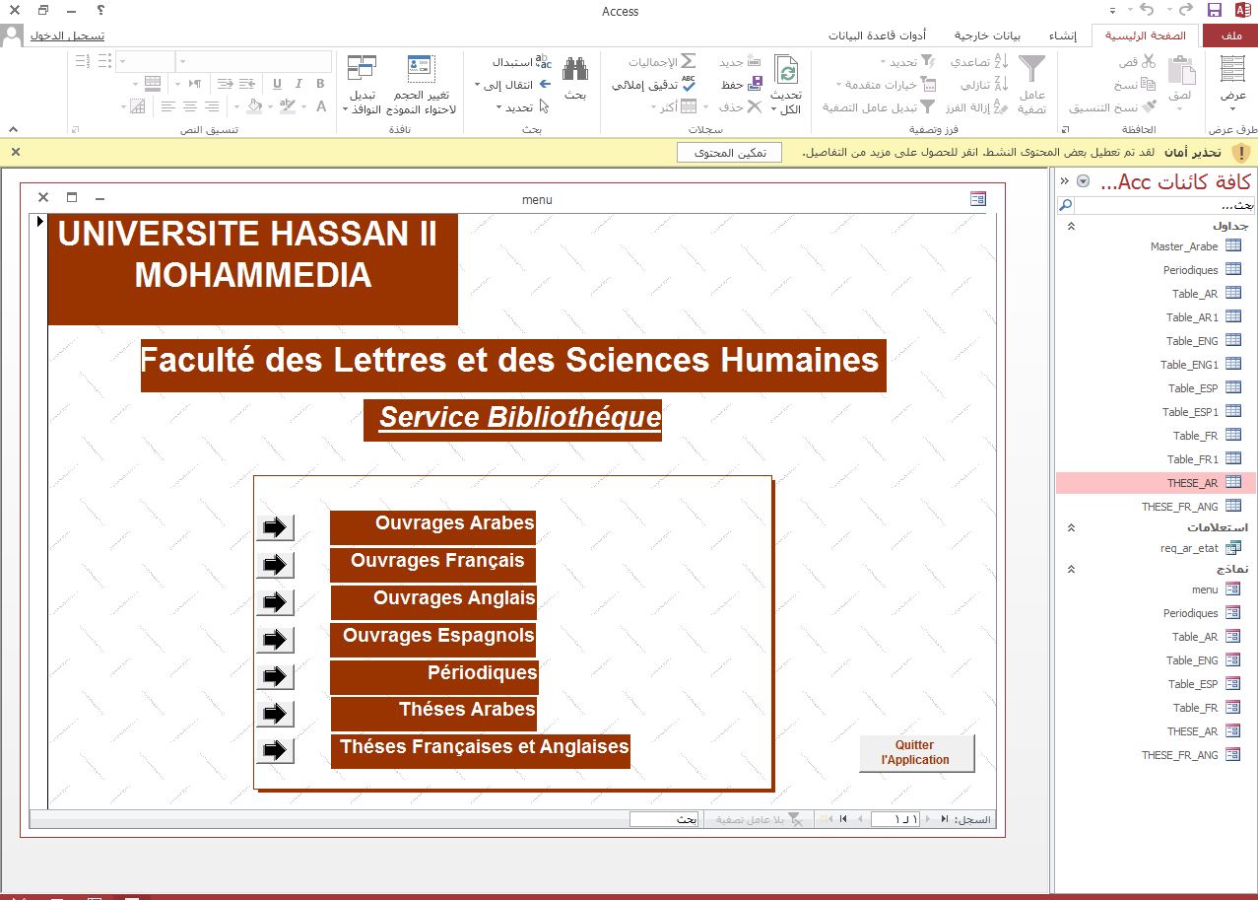Click the fill color paint bucket
Image resolution: width=1258 pixels, height=900 pixels.
pyautogui.click(x=255, y=106)
